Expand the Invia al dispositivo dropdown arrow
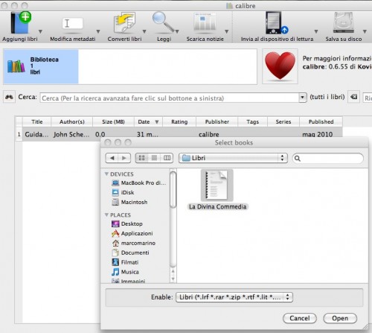This screenshot has height=333, width=372. coord(316,31)
